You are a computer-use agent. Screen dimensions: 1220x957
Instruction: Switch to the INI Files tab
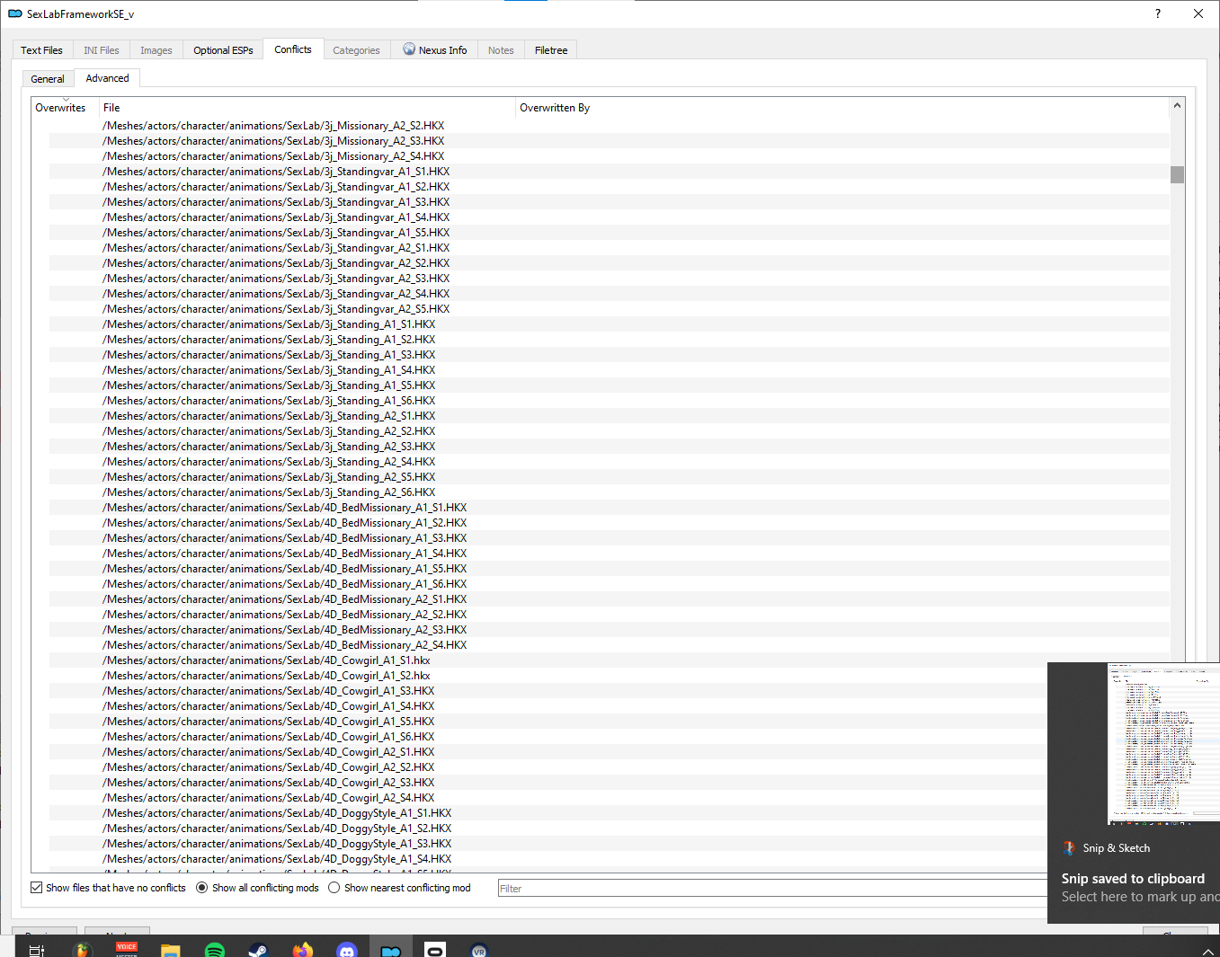tap(102, 50)
